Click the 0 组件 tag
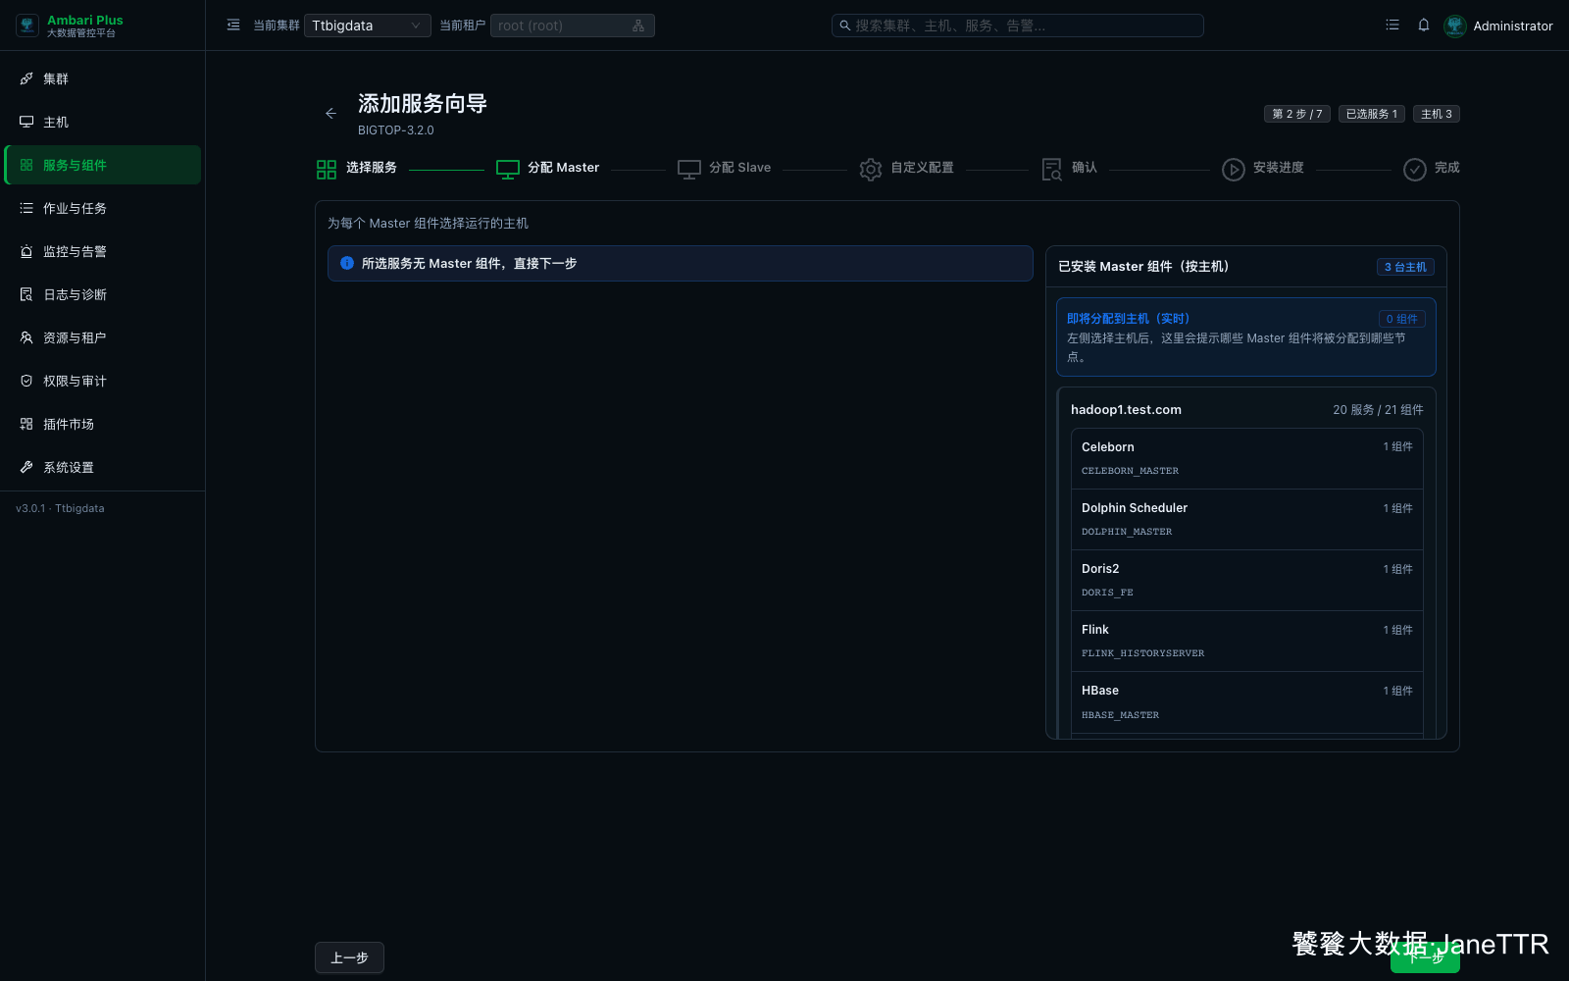 1401,319
